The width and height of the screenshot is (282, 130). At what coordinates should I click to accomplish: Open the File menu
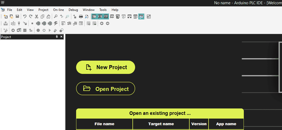point(10,10)
